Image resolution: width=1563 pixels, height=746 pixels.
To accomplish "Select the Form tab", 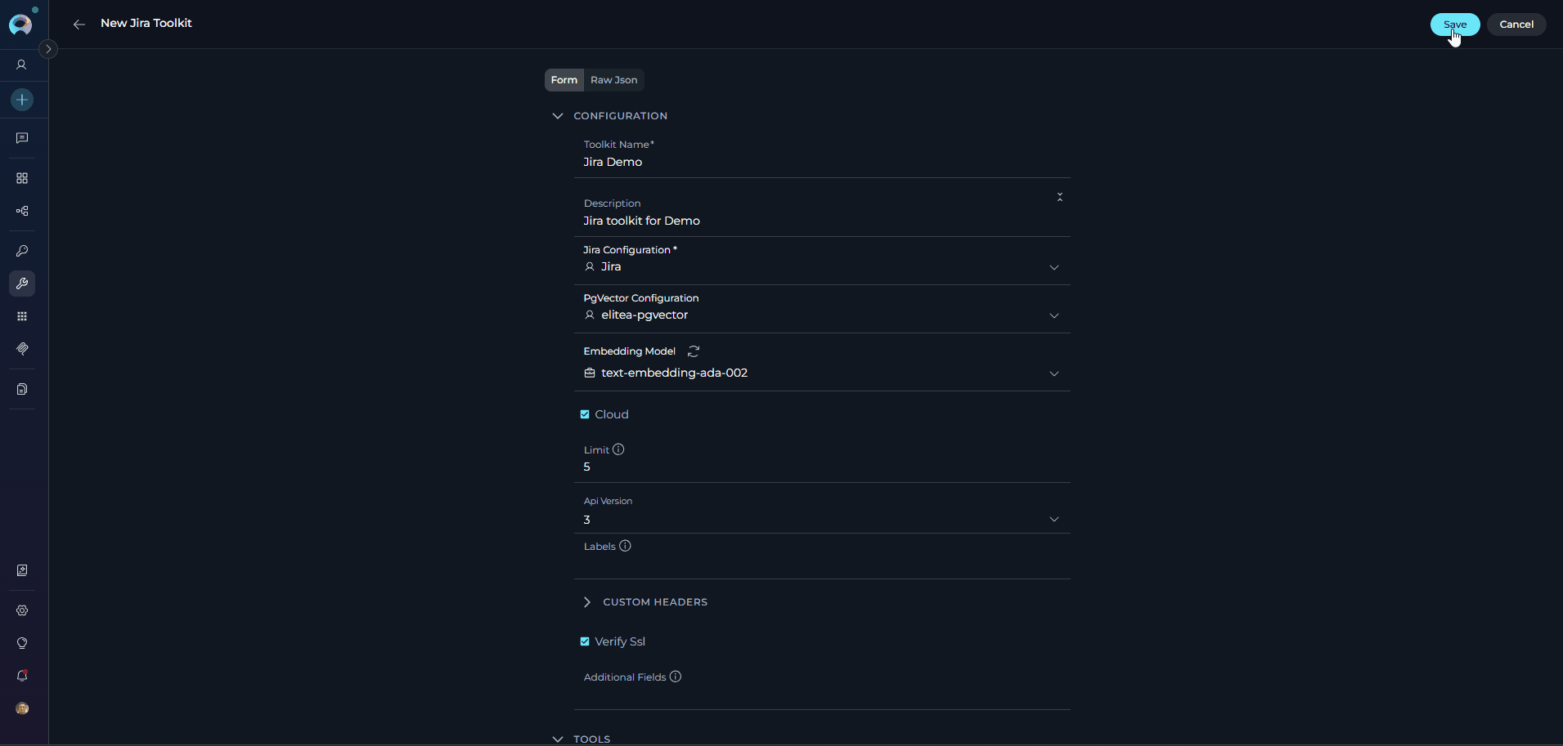I will coord(564,79).
